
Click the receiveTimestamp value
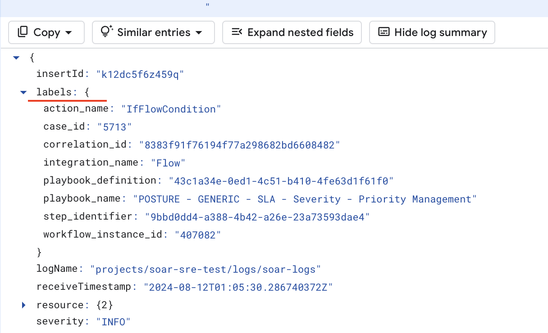click(x=239, y=287)
